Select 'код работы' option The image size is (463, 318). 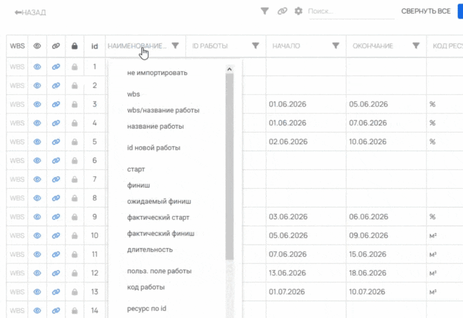[x=146, y=287]
